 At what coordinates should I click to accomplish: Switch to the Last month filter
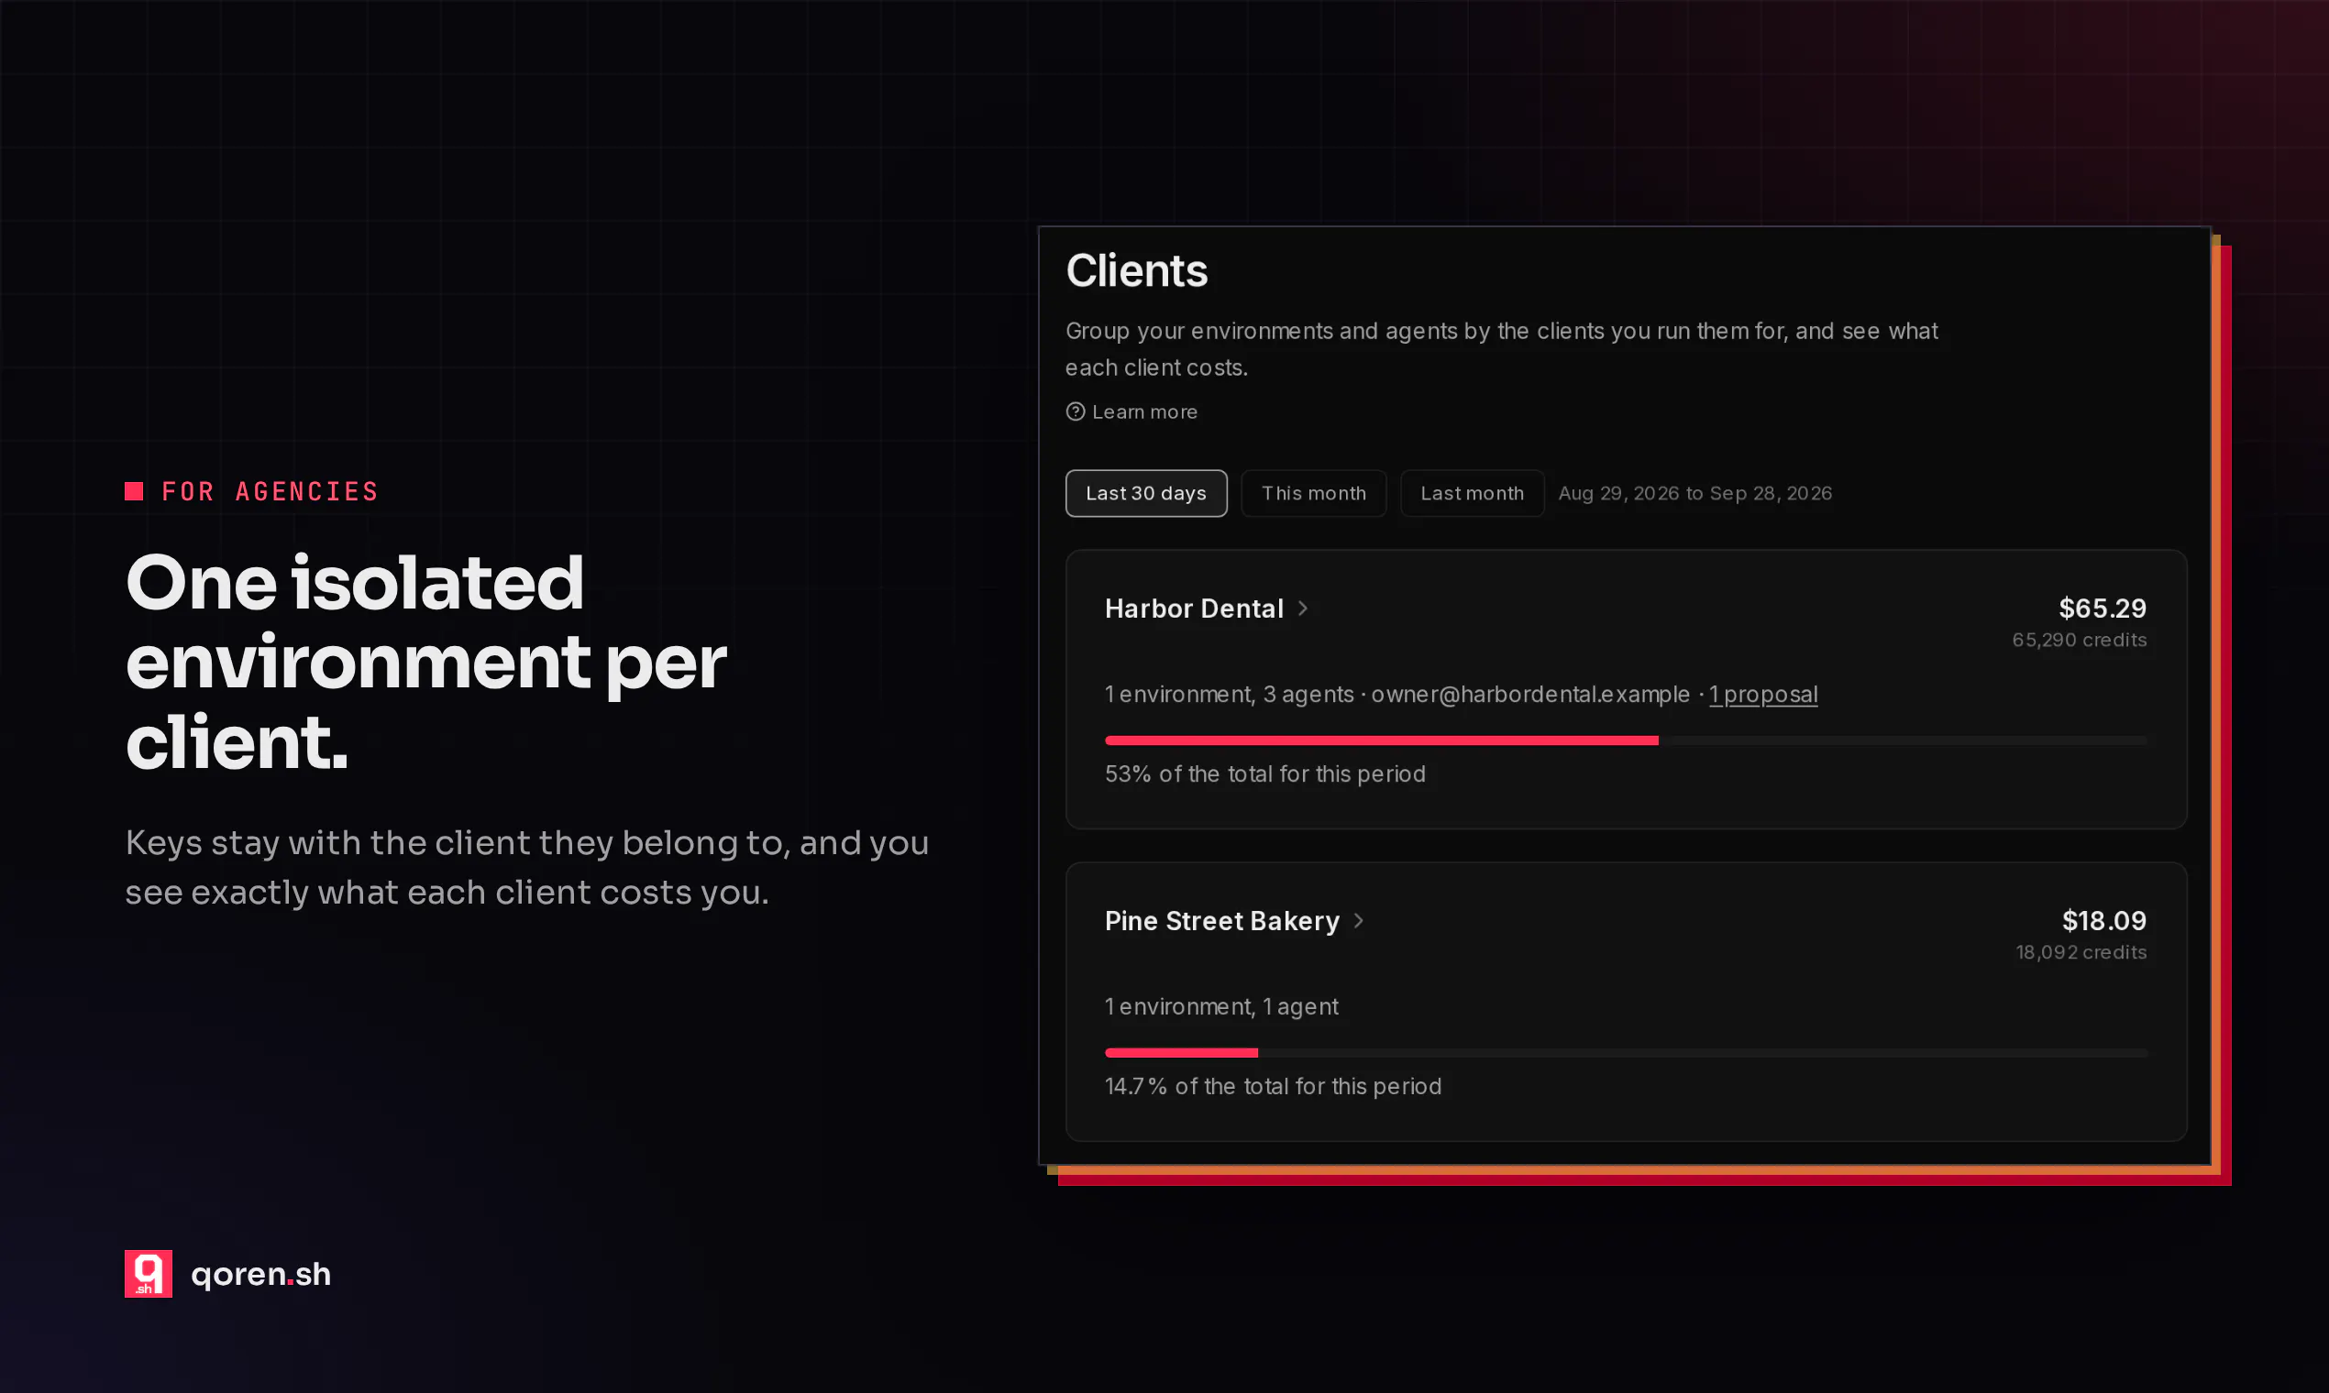pyautogui.click(x=1472, y=494)
